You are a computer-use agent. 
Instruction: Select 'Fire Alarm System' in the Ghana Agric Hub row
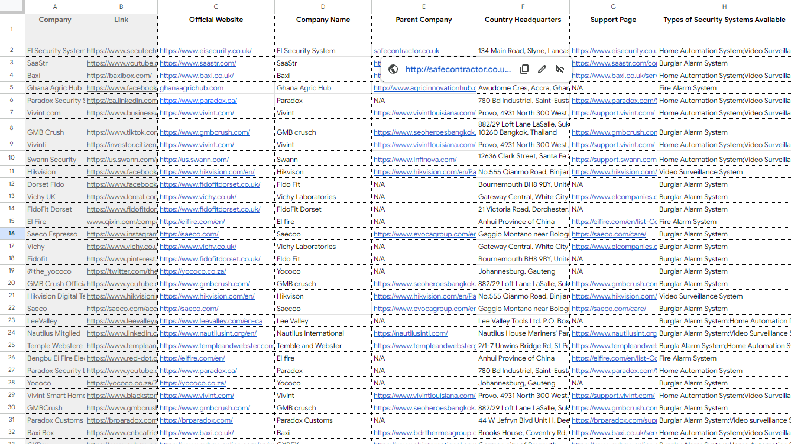click(x=724, y=88)
